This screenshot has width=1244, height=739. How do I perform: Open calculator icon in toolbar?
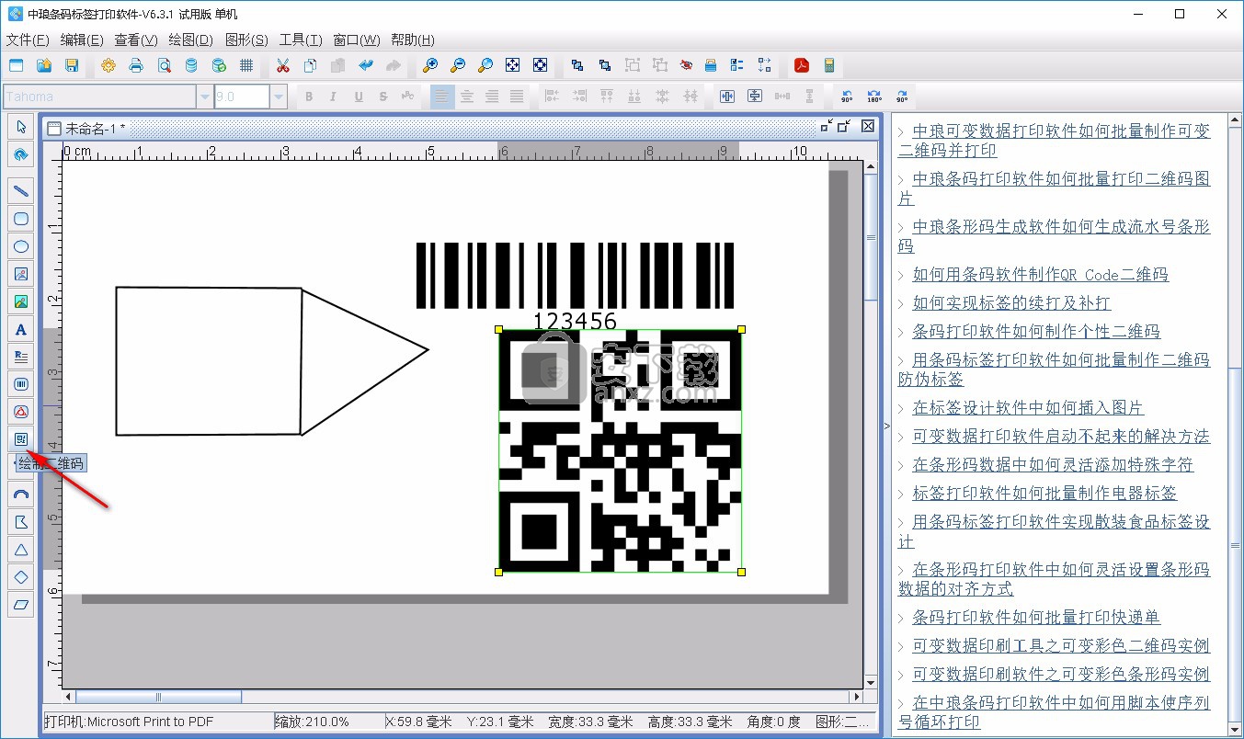pyautogui.click(x=829, y=65)
